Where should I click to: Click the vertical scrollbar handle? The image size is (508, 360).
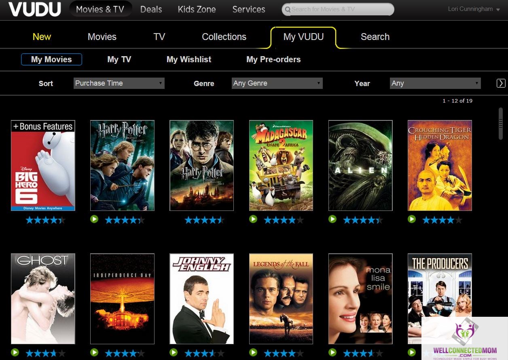tap(501, 124)
